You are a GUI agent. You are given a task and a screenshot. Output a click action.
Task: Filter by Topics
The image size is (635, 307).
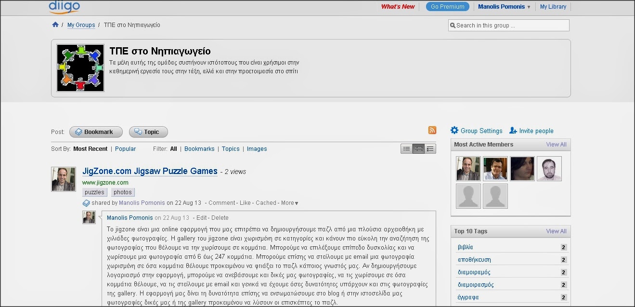pos(231,149)
